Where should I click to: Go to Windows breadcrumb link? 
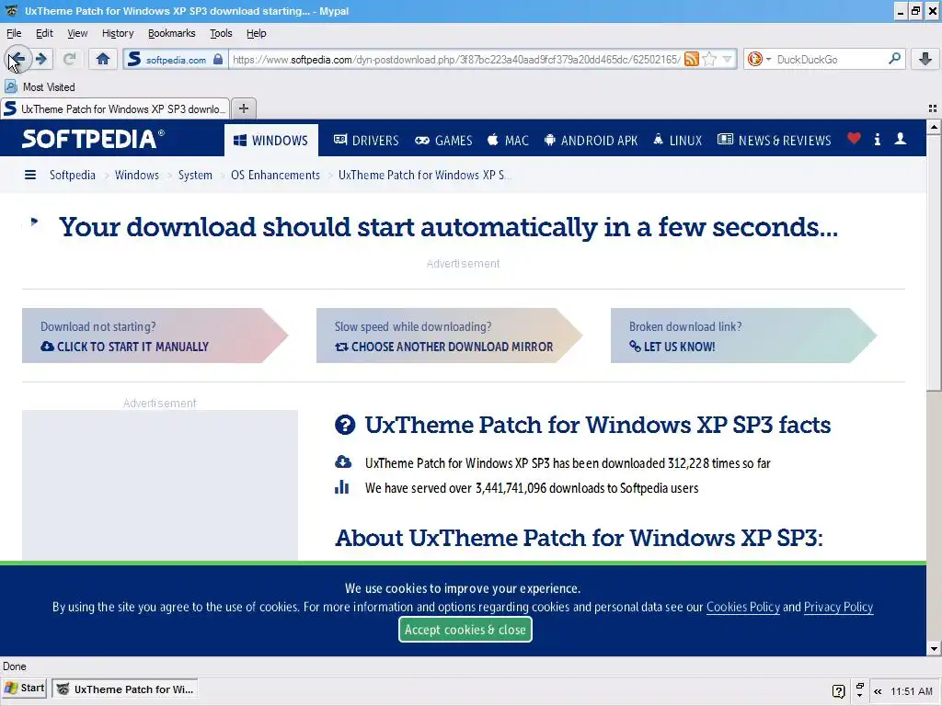[x=137, y=175]
